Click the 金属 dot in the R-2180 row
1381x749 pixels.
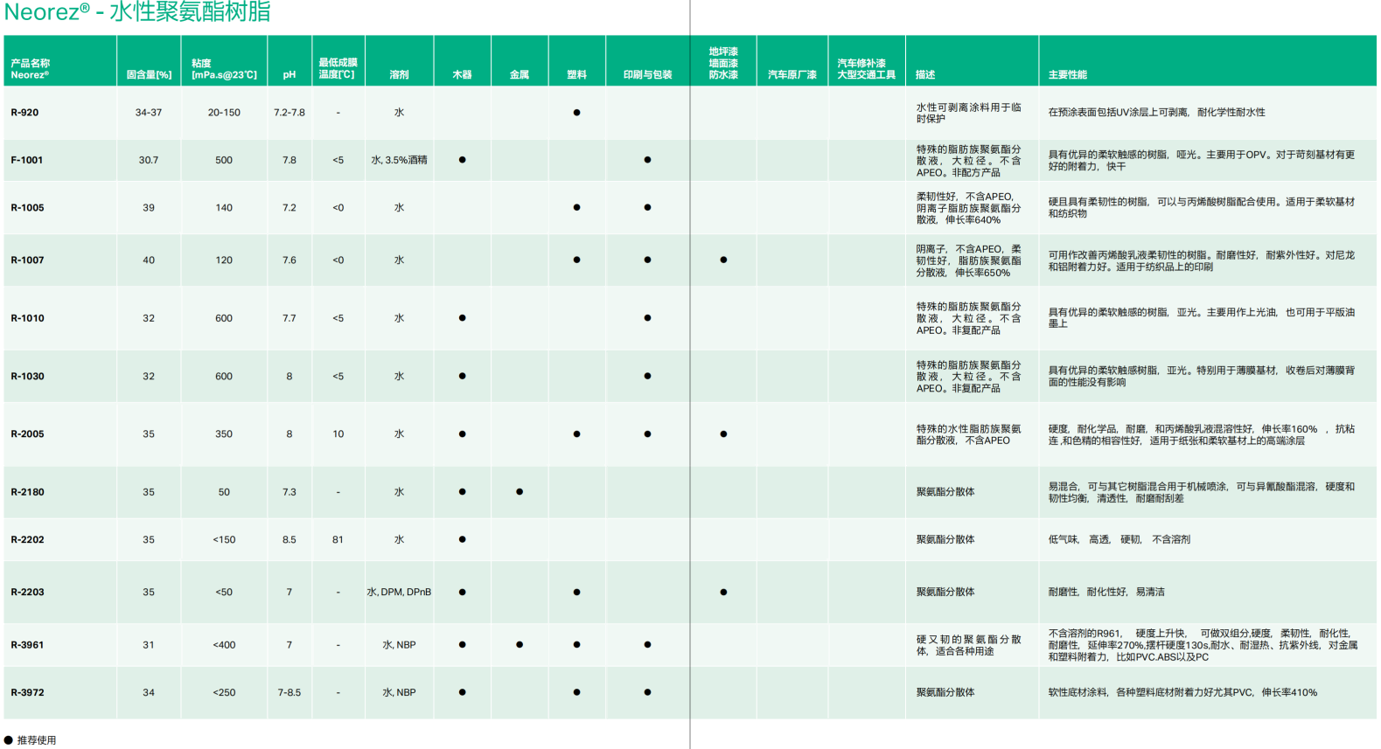point(520,492)
